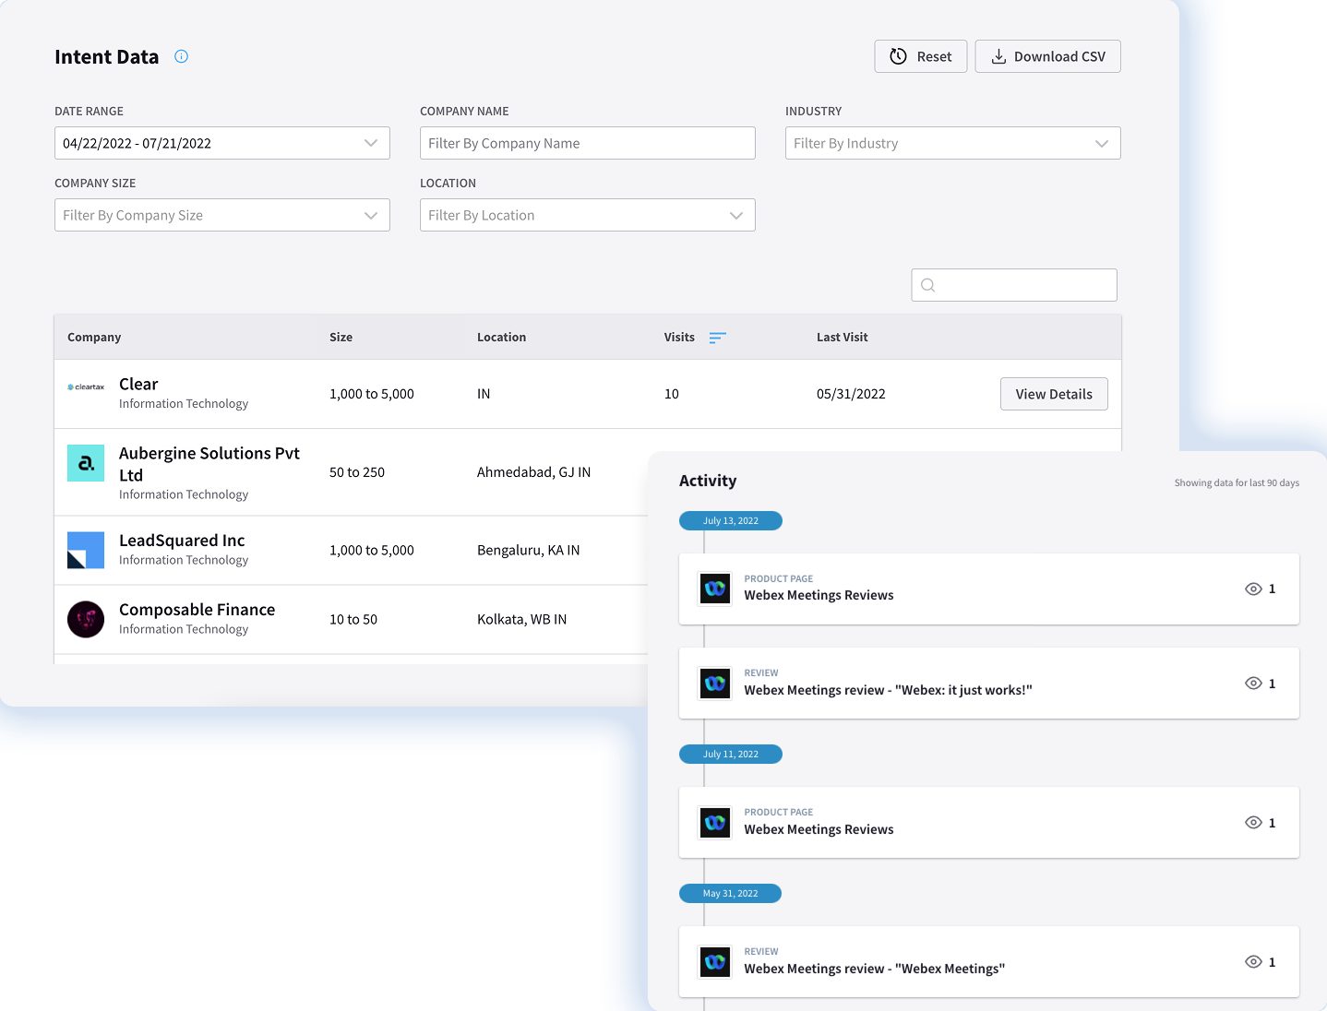Click Webex logo on "Webex Meetings" review card
The width and height of the screenshot is (1327, 1011).
(x=715, y=962)
